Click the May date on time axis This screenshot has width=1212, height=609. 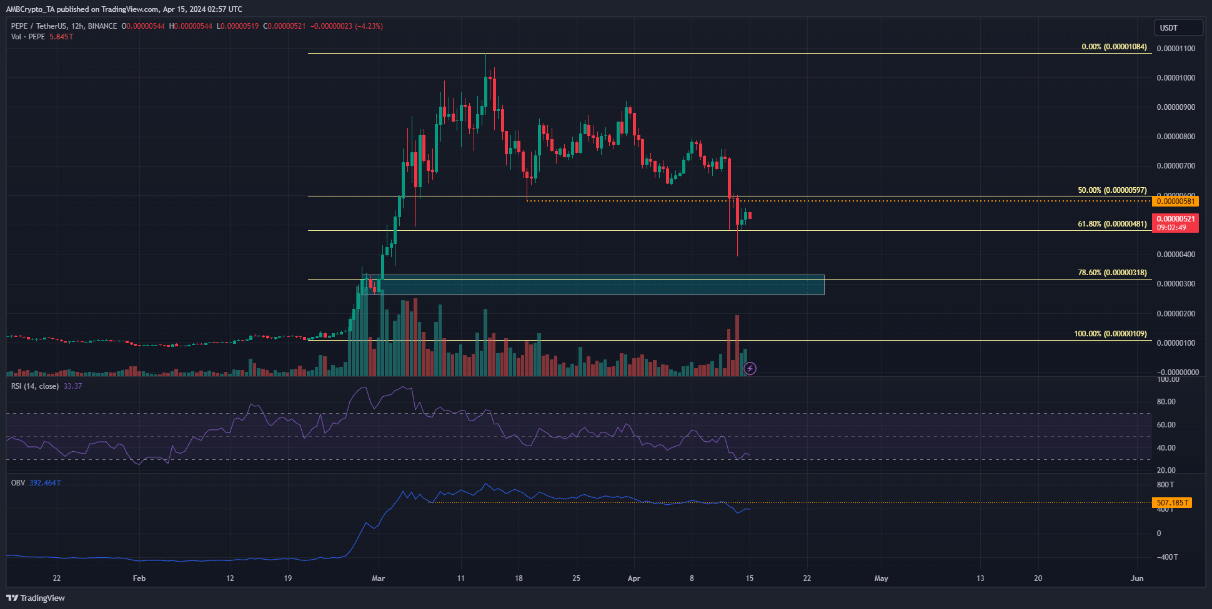[x=881, y=578]
